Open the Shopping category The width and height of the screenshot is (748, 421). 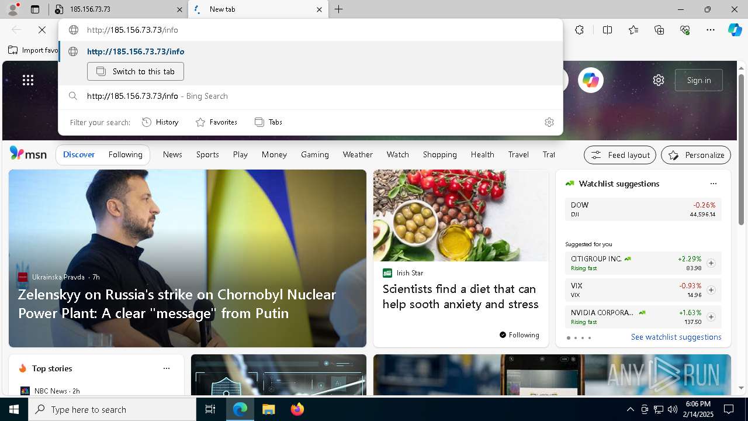click(440, 154)
